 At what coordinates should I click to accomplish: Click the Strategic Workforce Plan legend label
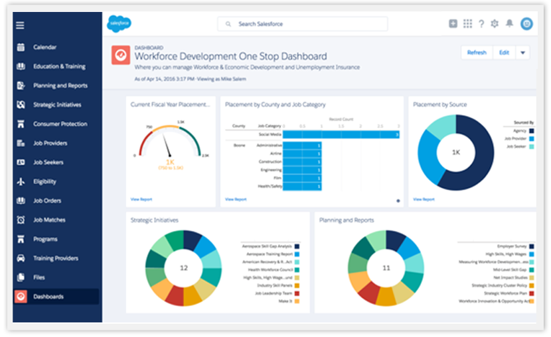[x=505, y=293]
